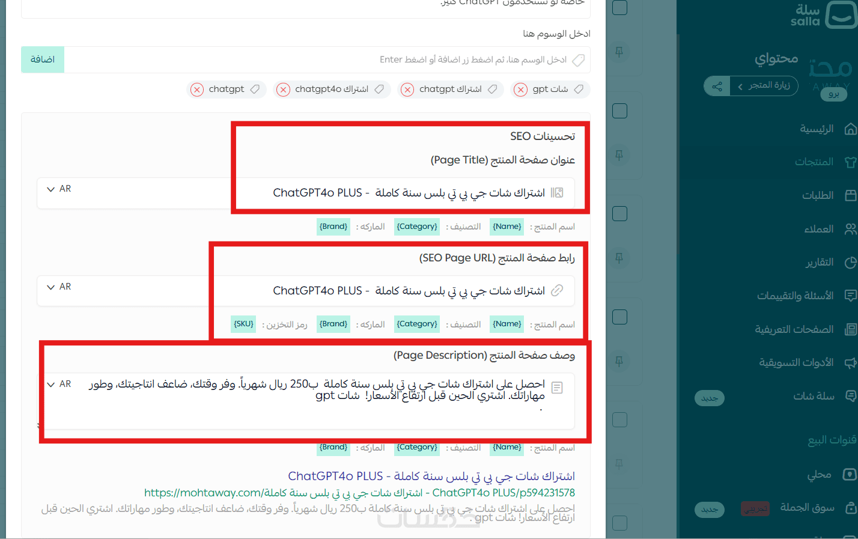
Task: Click the home icon next to الرئيسية
Action: click(x=850, y=129)
